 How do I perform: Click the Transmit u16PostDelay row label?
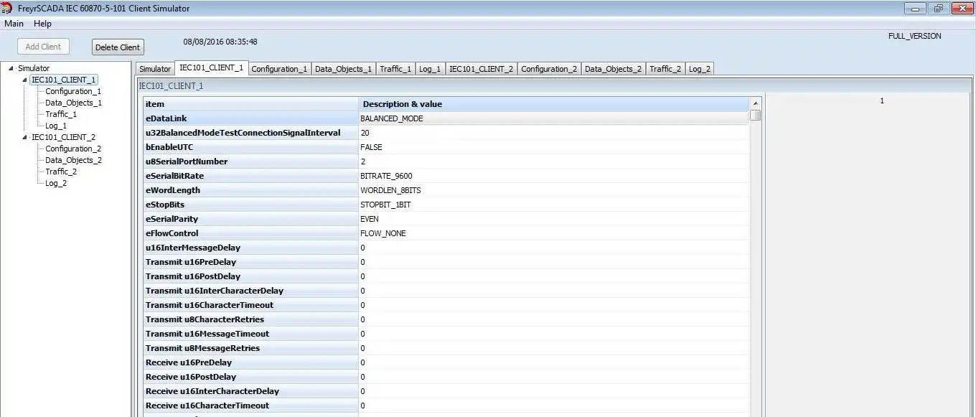coord(250,276)
